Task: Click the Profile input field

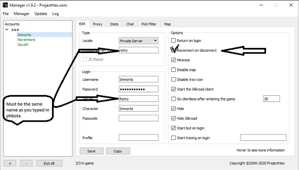Action: [138, 138]
